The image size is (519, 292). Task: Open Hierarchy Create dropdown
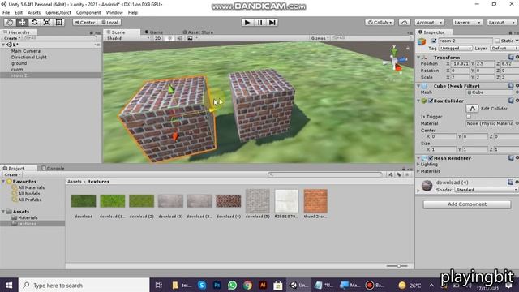click(12, 38)
